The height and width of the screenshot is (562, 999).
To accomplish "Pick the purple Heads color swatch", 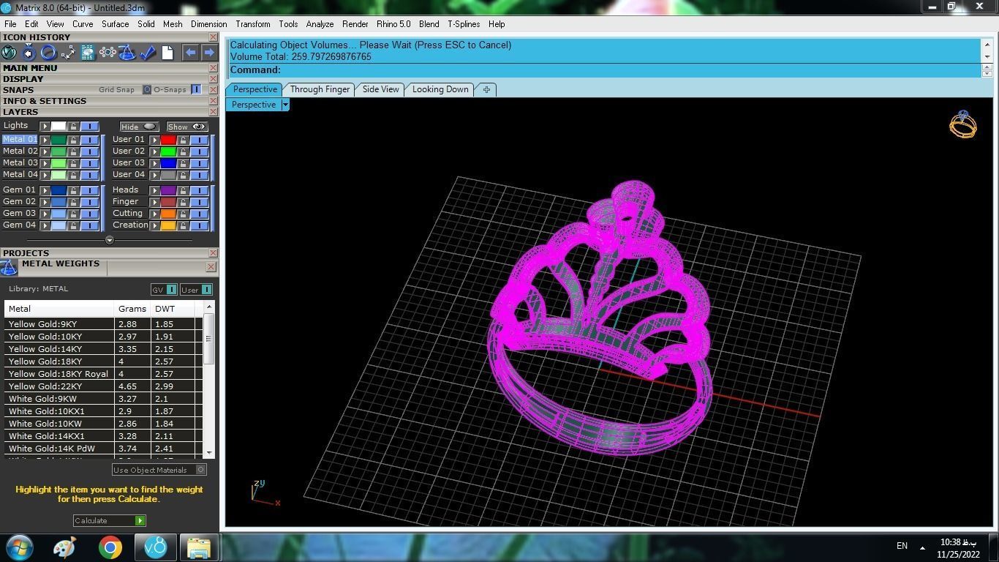I will (168, 190).
